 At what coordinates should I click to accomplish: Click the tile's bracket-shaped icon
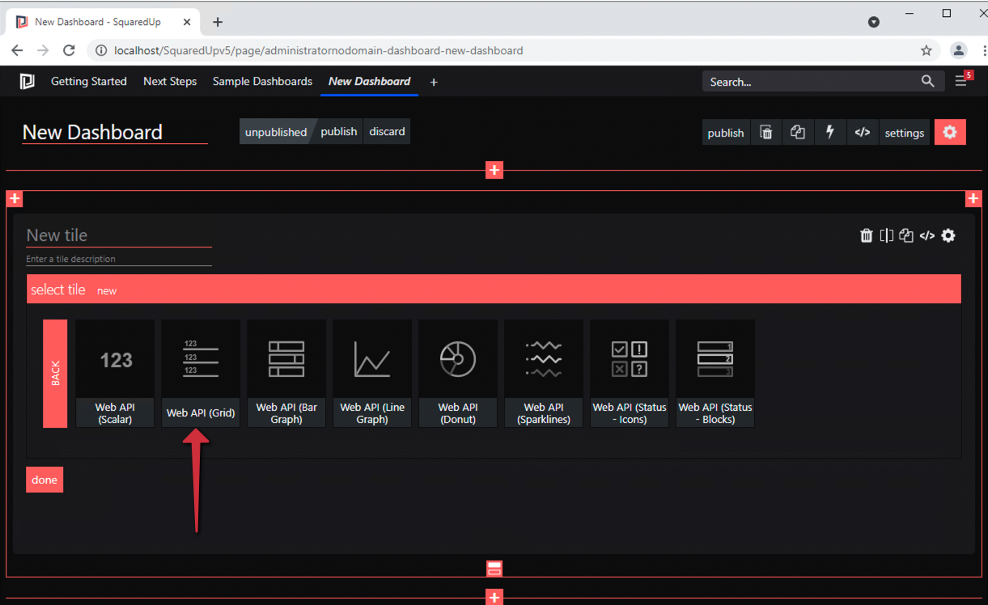coord(887,235)
